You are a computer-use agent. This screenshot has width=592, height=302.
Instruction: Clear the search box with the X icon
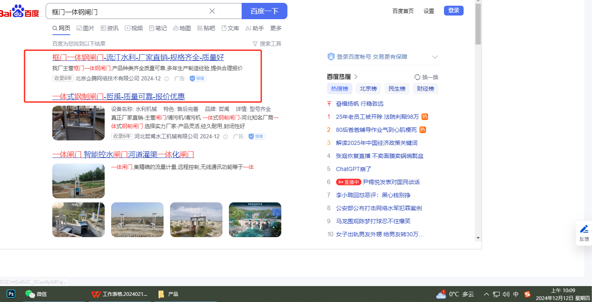(x=212, y=11)
